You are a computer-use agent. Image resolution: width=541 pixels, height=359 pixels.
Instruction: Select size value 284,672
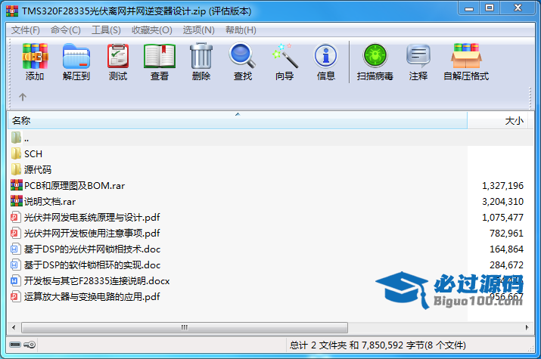(506, 265)
